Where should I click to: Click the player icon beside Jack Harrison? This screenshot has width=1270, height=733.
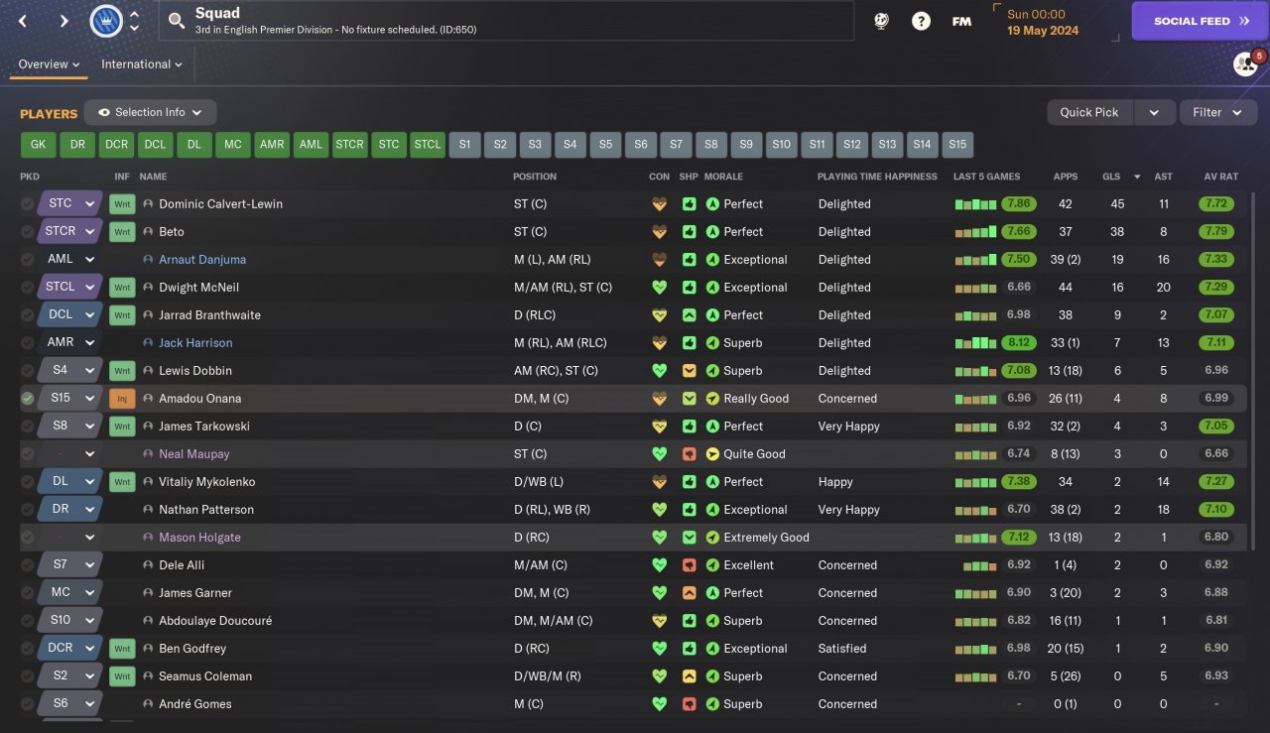click(148, 343)
